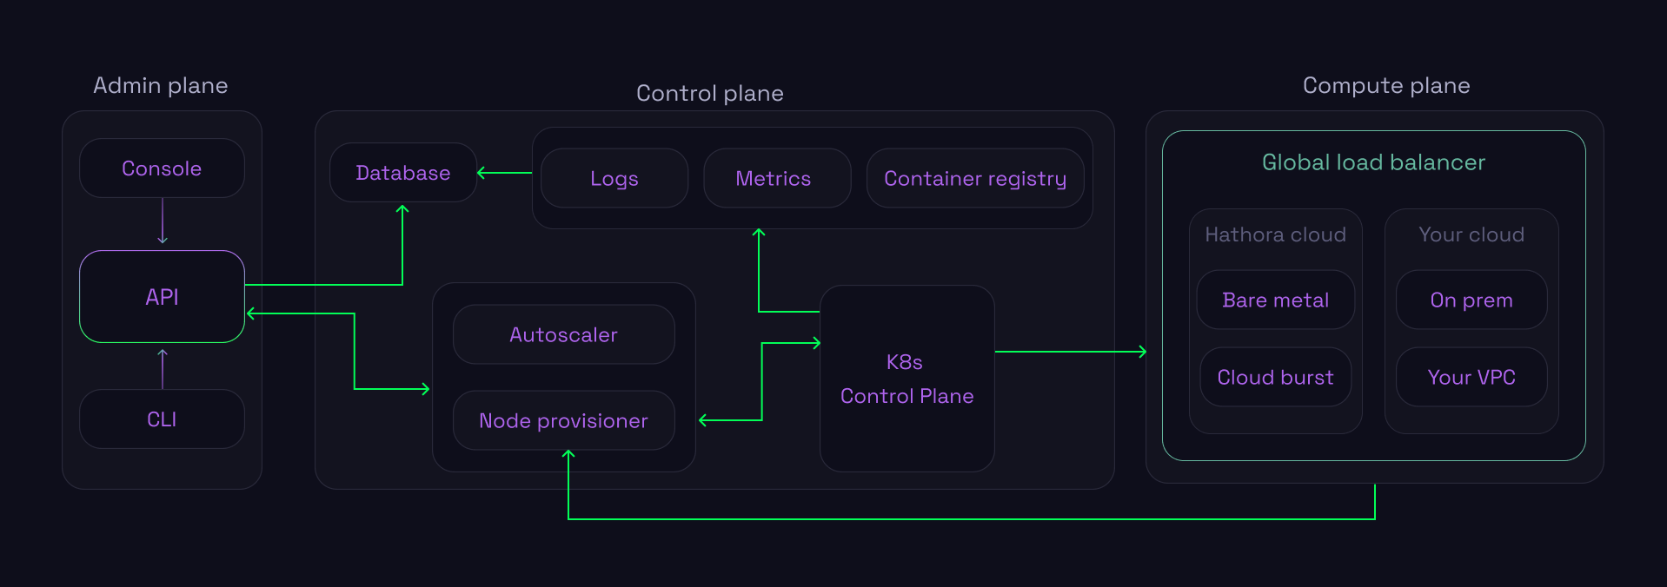1667x587 pixels.
Task: Select the Container registry box
Action: tap(974, 178)
